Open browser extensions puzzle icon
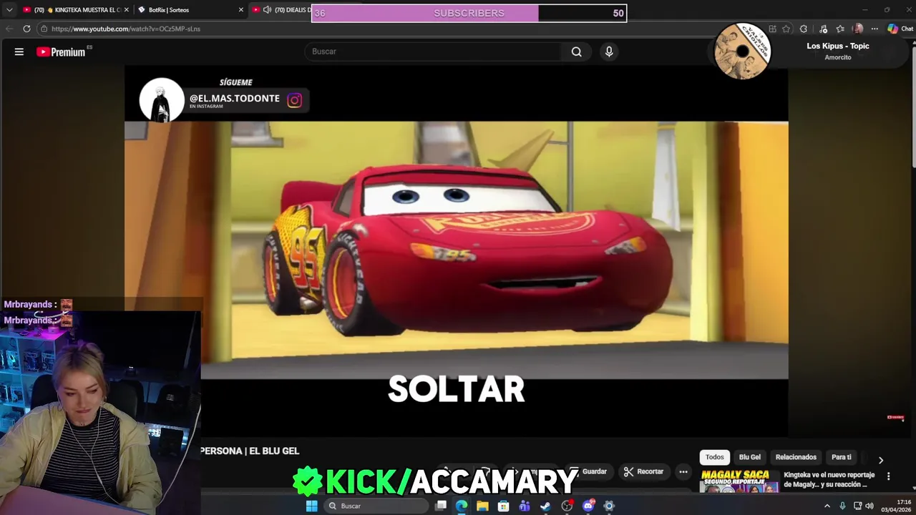The width and height of the screenshot is (916, 515). click(x=804, y=29)
